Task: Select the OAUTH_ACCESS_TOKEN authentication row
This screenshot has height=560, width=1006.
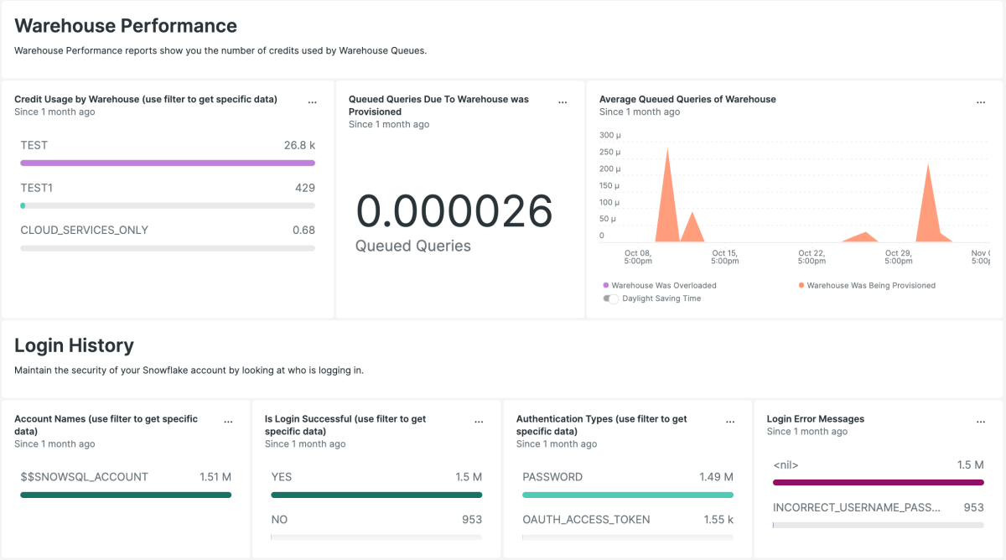Action: coord(627,525)
